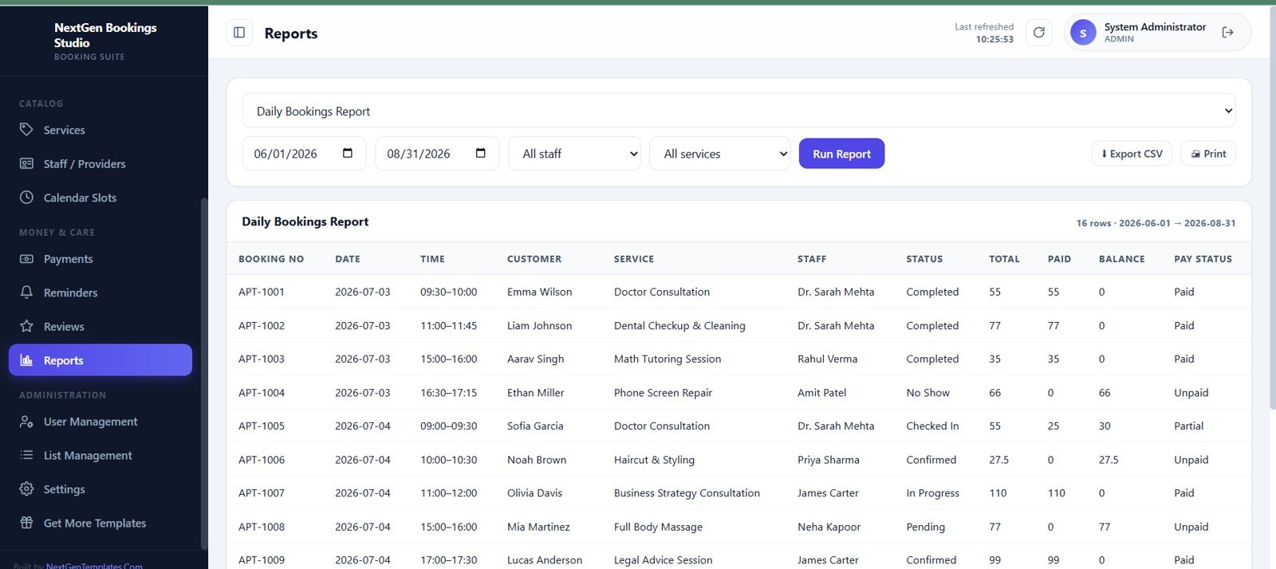Click the Payments cash icon
The height and width of the screenshot is (569, 1276).
(26, 259)
